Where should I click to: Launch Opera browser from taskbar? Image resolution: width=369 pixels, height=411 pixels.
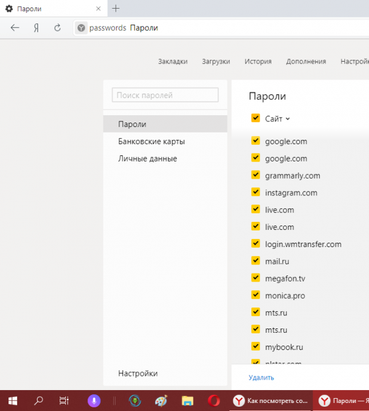(214, 401)
